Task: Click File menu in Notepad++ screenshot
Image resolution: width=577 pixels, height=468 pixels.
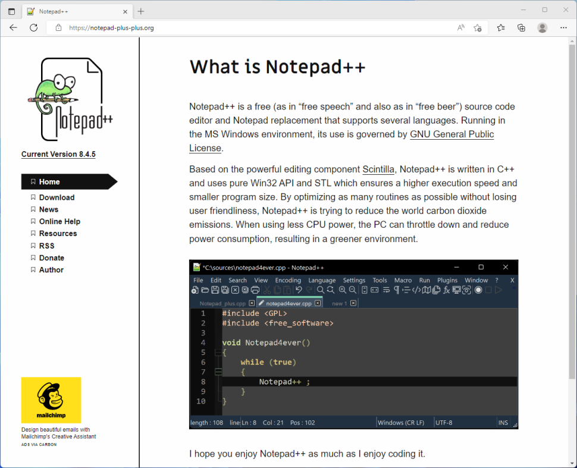Action: pos(198,280)
